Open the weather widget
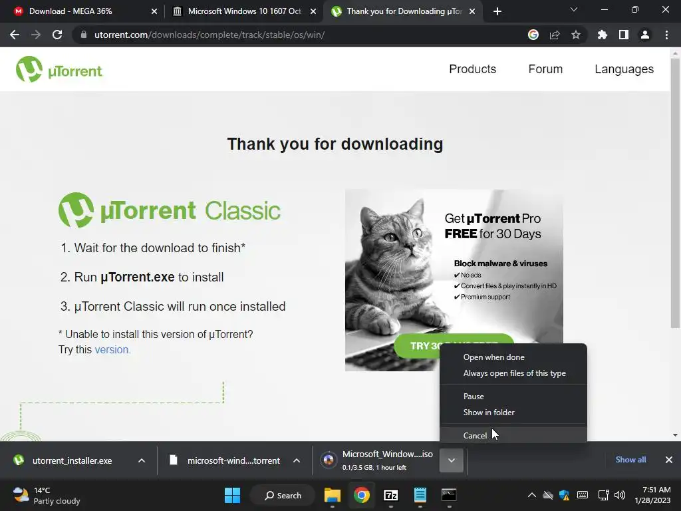This screenshot has height=511, width=681. (47, 495)
